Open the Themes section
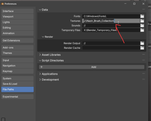The height and width of the screenshot is (121, 151). coord(17,53)
